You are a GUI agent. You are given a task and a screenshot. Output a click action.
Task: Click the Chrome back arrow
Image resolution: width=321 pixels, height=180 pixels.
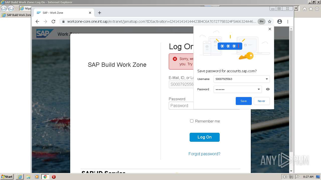point(37,21)
